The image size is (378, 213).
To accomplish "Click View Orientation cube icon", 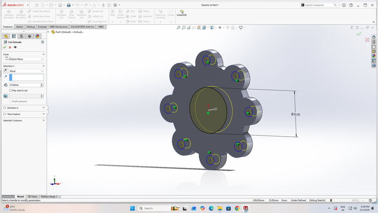I will (x=204, y=28).
